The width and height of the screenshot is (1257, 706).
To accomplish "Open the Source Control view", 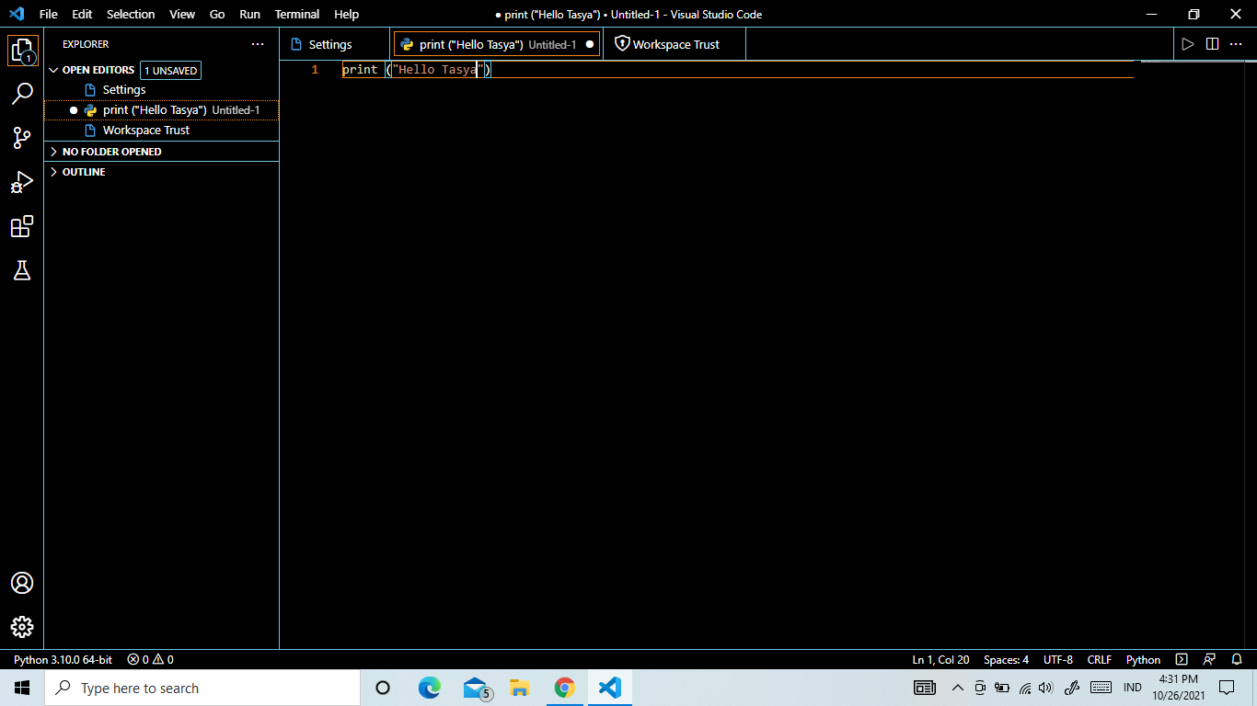I will pyautogui.click(x=22, y=138).
